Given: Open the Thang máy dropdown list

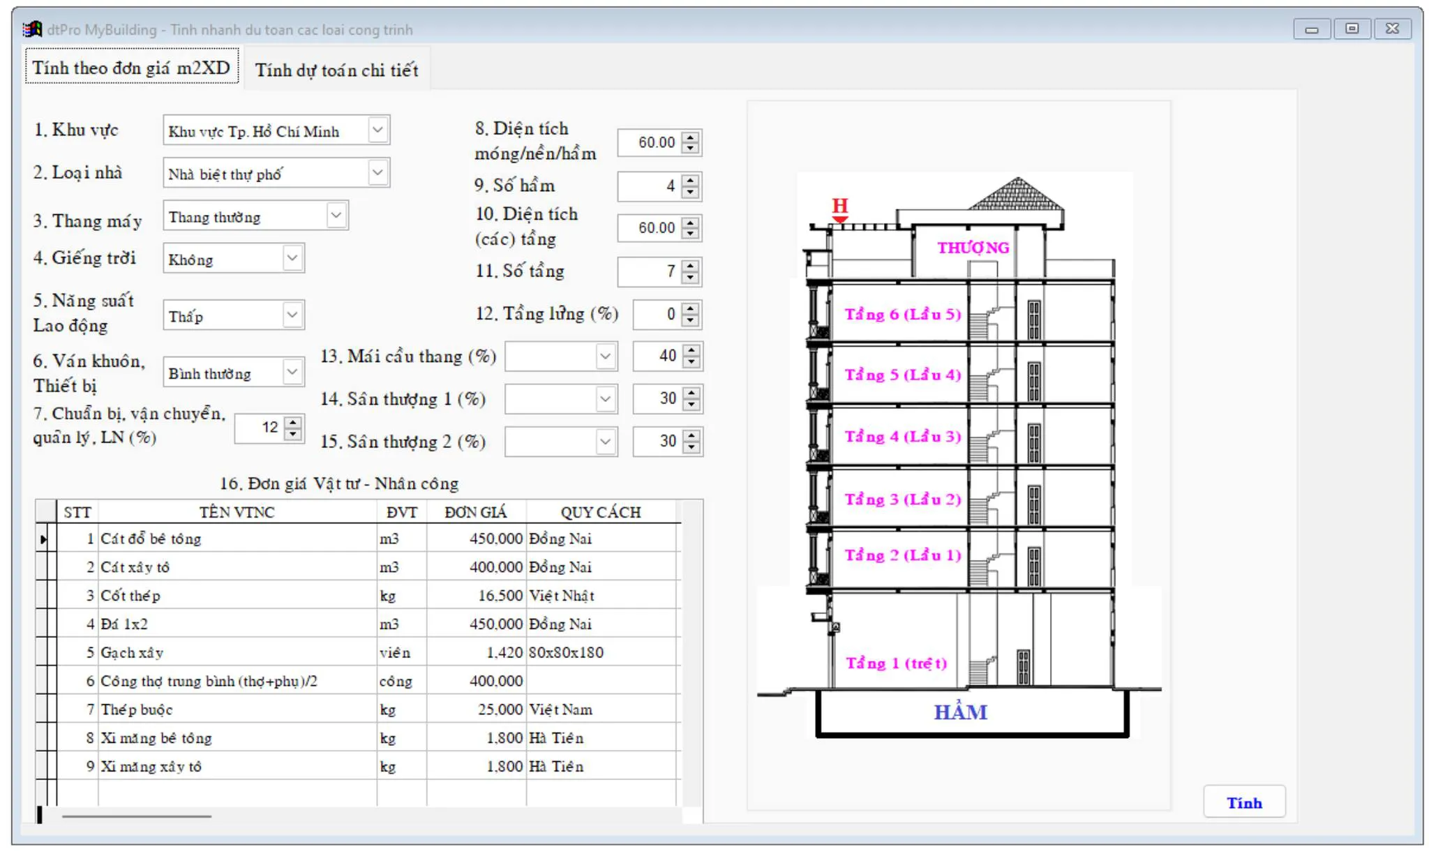Looking at the screenshot, I should click(x=336, y=216).
